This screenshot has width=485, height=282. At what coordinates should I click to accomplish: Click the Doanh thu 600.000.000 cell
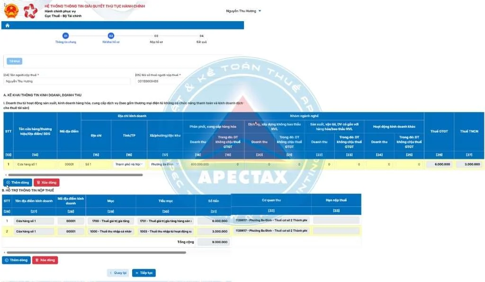click(x=198, y=164)
